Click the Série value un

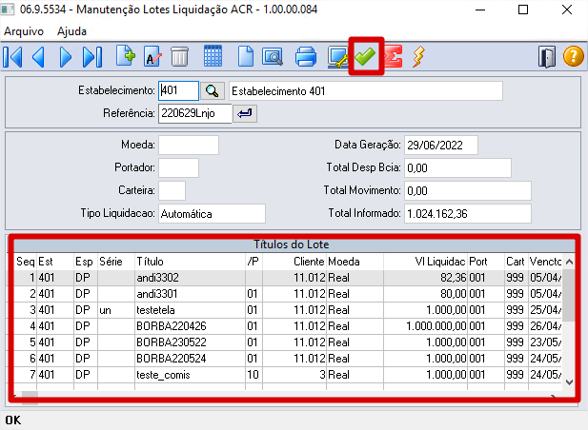[106, 310]
